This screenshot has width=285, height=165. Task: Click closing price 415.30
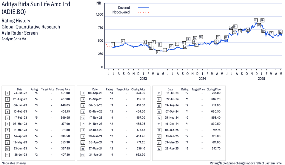[x=141, y=99]
